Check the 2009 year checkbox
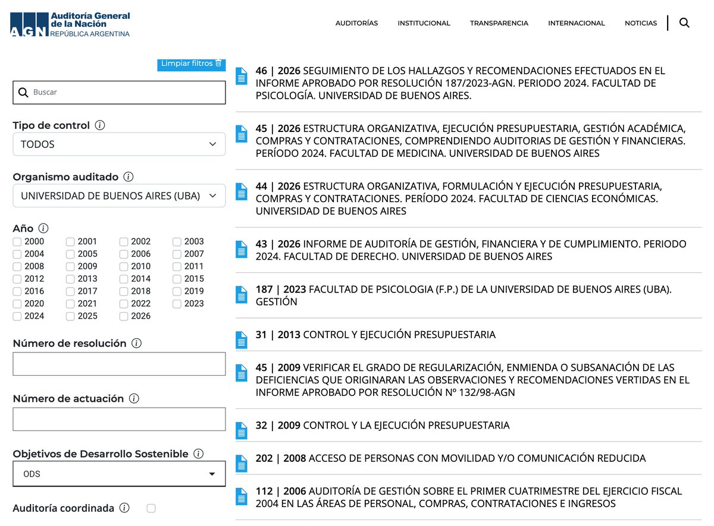714x526 pixels. 70,266
